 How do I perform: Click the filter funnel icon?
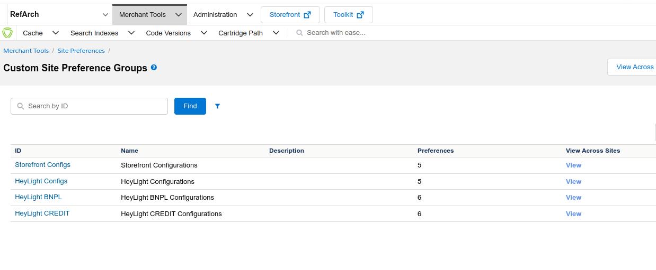coord(217,106)
